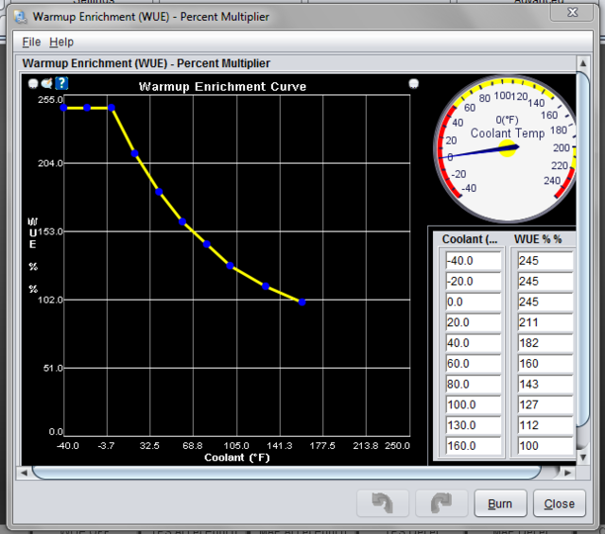Click the WUE % column header
Image resolution: width=605 pixels, height=534 pixels.
(539, 239)
